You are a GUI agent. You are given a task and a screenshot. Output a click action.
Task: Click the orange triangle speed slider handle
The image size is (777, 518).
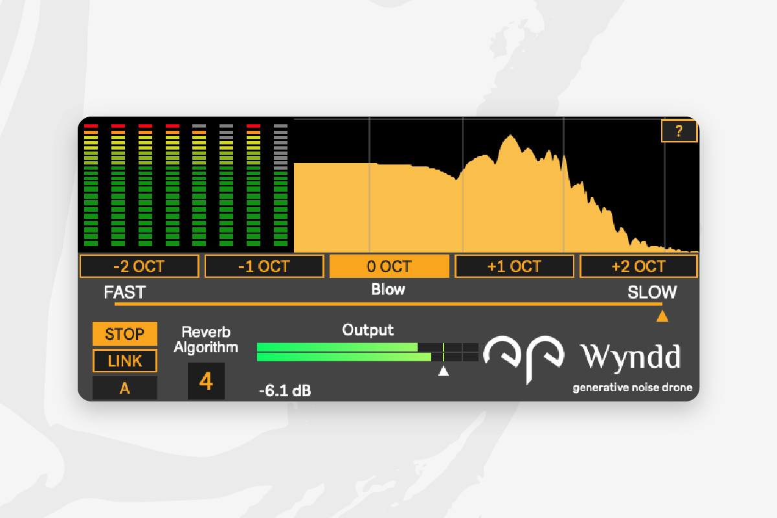coord(662,317)
